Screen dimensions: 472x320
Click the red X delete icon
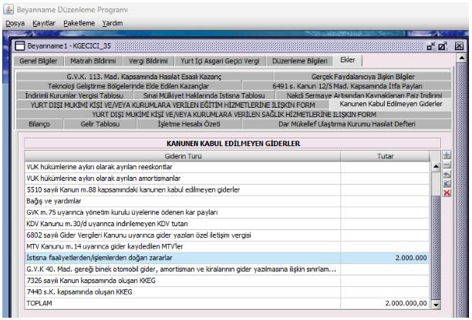point(446,192)
